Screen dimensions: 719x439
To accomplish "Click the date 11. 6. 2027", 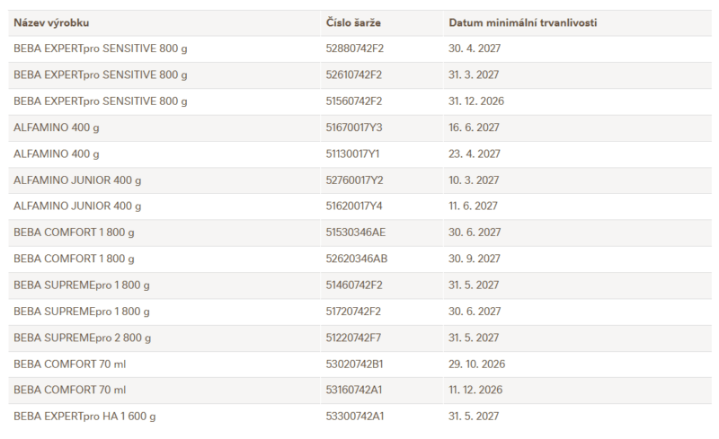I will [473, 206].
